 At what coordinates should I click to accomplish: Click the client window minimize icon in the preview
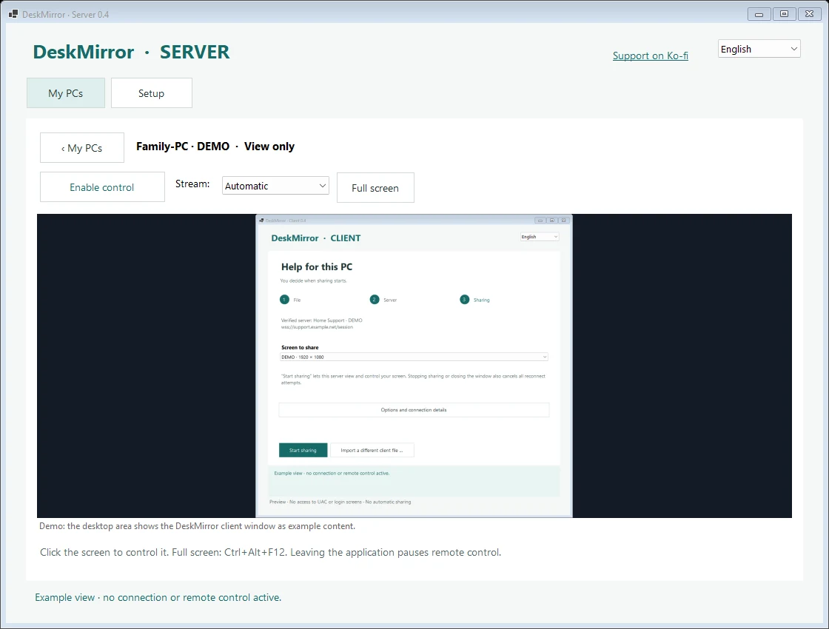[540, 221]
